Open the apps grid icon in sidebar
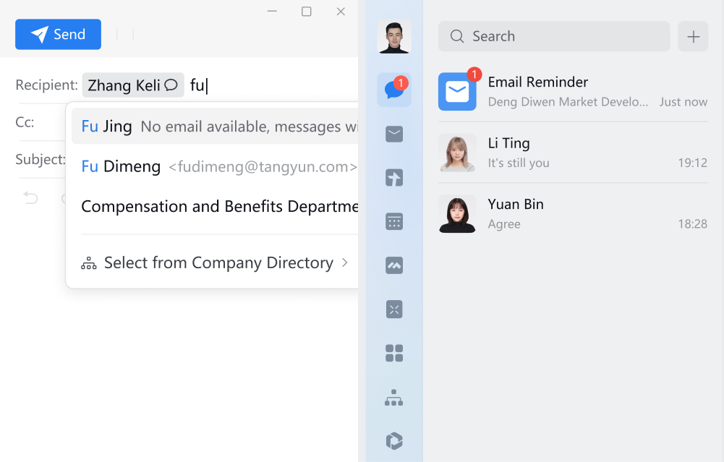The height and width of the screenshot is (462, 724). tap(394, 353)
